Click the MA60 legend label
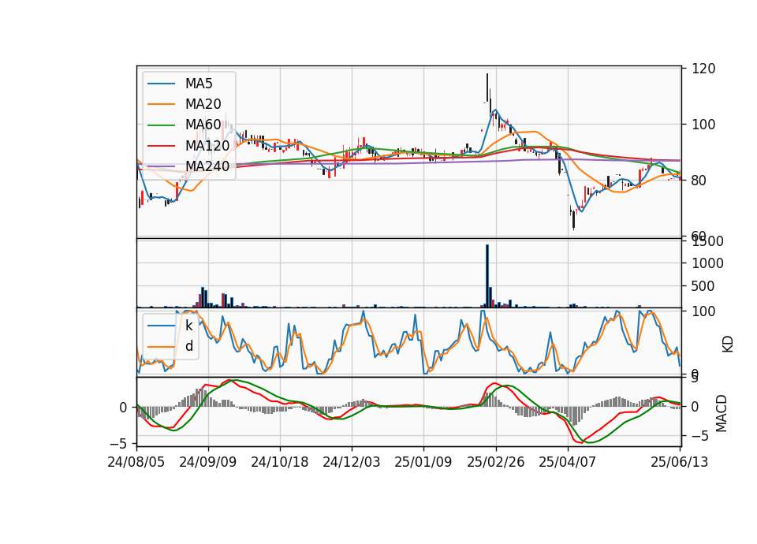The height and width of the screenshot is (544, 757). point(203,125)
